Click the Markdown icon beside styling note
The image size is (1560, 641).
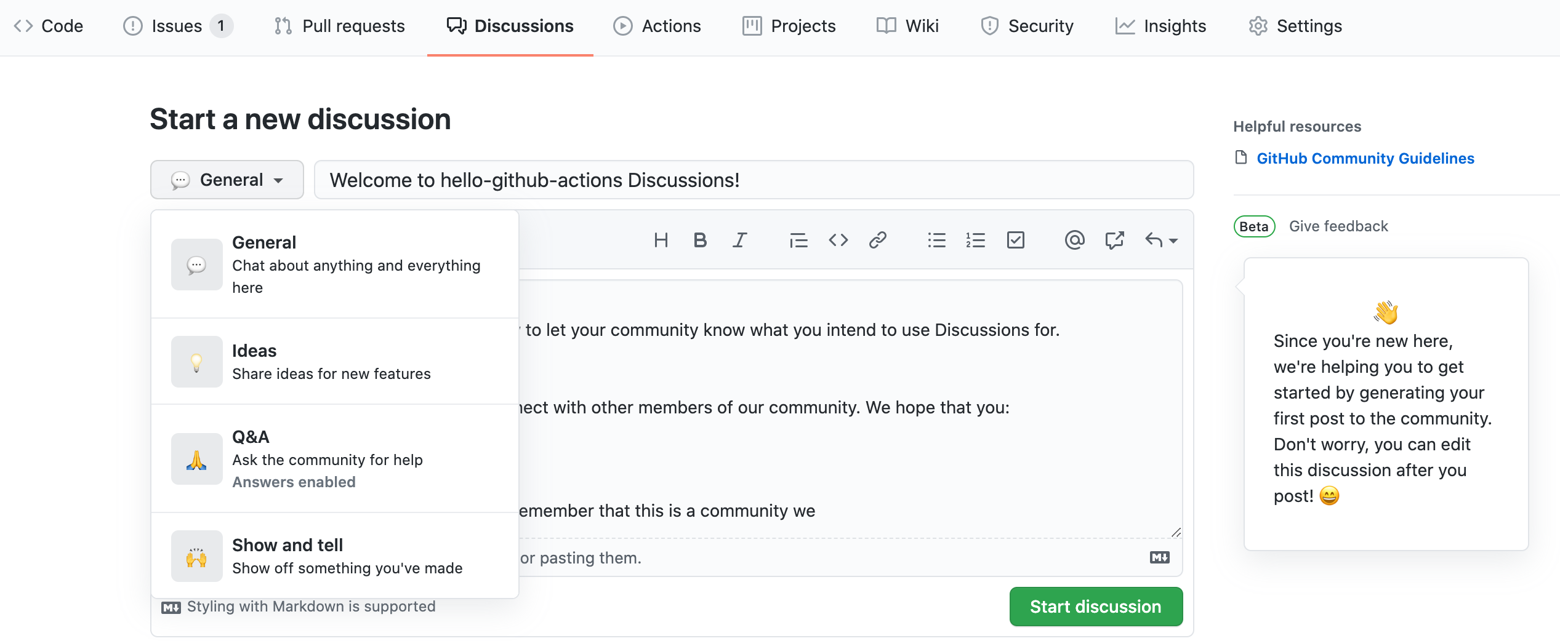[x=171, y=607]
